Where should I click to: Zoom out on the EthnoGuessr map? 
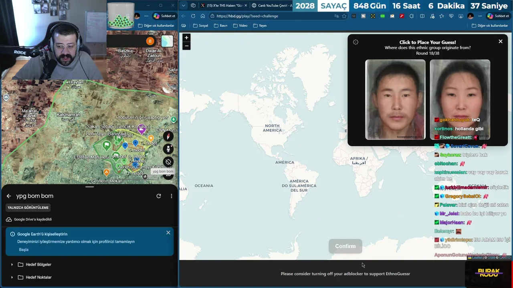pos(186,46)
